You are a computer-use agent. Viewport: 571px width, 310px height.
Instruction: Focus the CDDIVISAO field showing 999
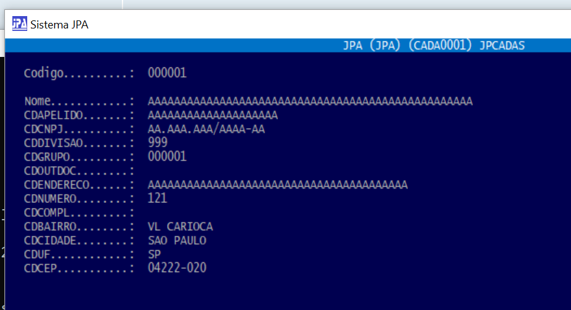coord(158,142)
